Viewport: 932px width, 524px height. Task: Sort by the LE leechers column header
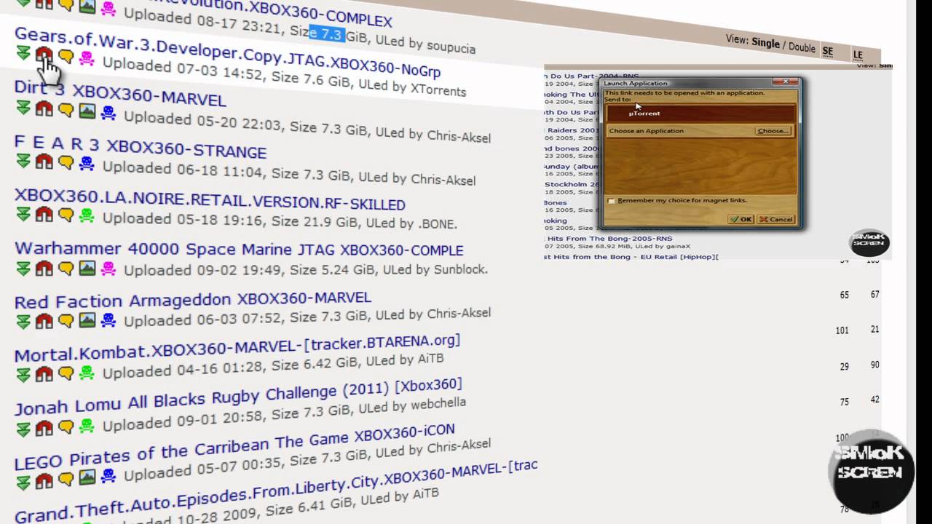(x=858, y=55)
